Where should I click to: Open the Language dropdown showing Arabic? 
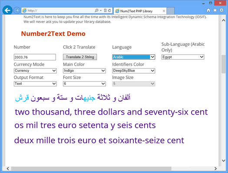[x=133, y=57]
